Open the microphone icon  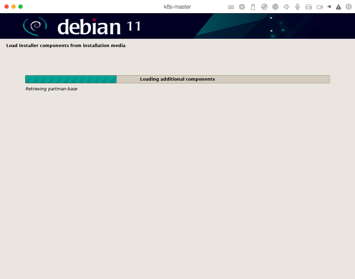(297, 7)
